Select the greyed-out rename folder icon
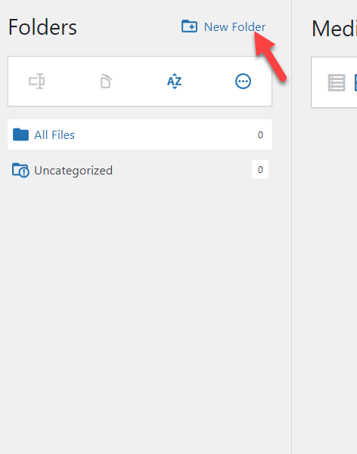Viewport: 357px width, 454px height. [x=36, y=82]
